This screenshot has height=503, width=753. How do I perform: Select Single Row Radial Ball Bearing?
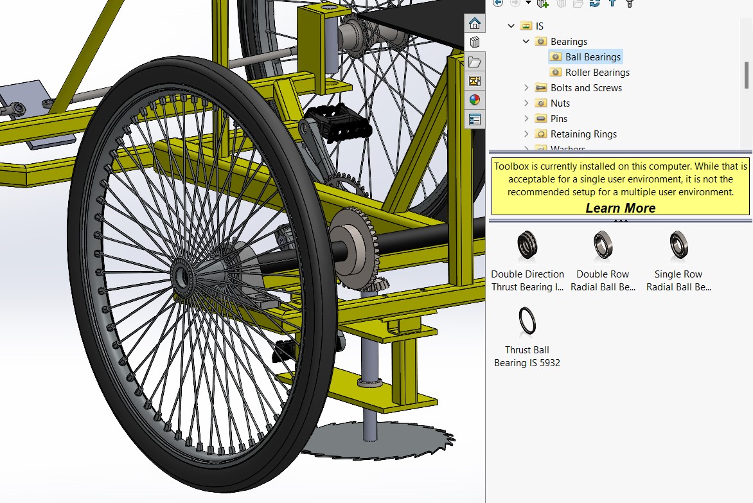678,261
